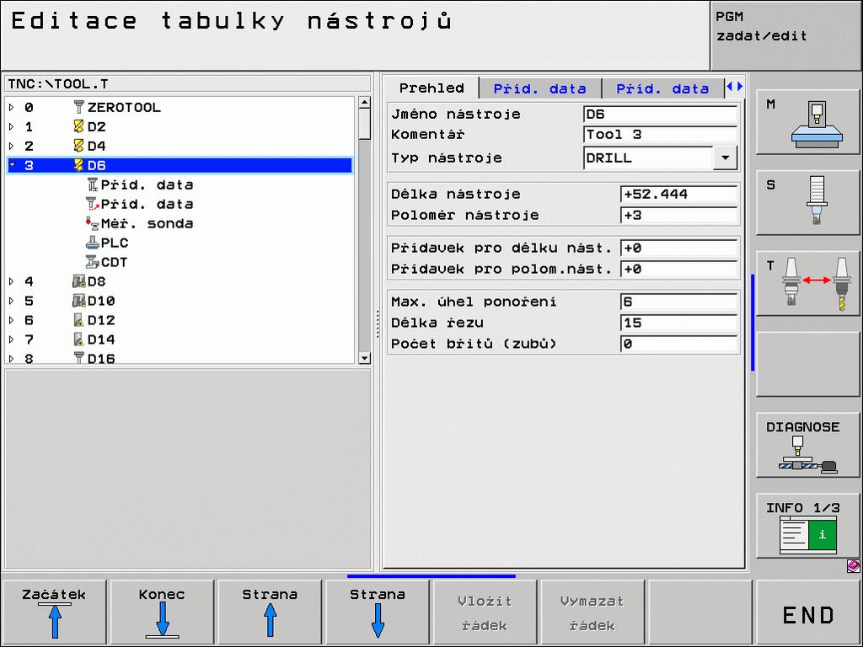Click the PGM zadat/edit mode indicator

785,35
